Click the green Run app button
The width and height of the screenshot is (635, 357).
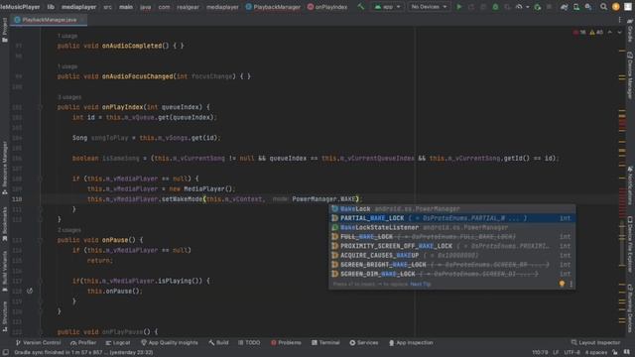pos(458,7)
